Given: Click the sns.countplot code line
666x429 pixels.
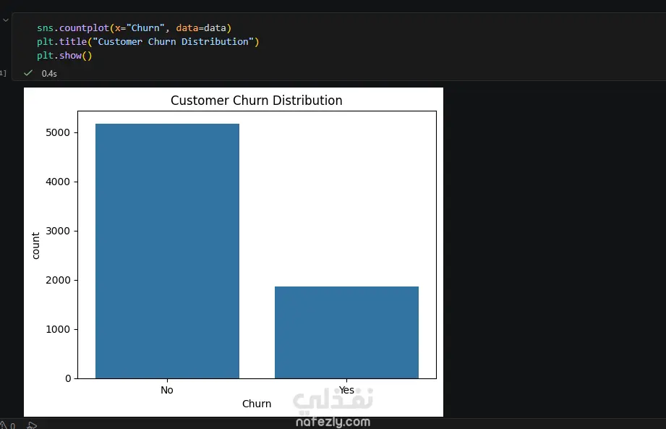Looking at the screenshot, I should (x=135, y=28).
